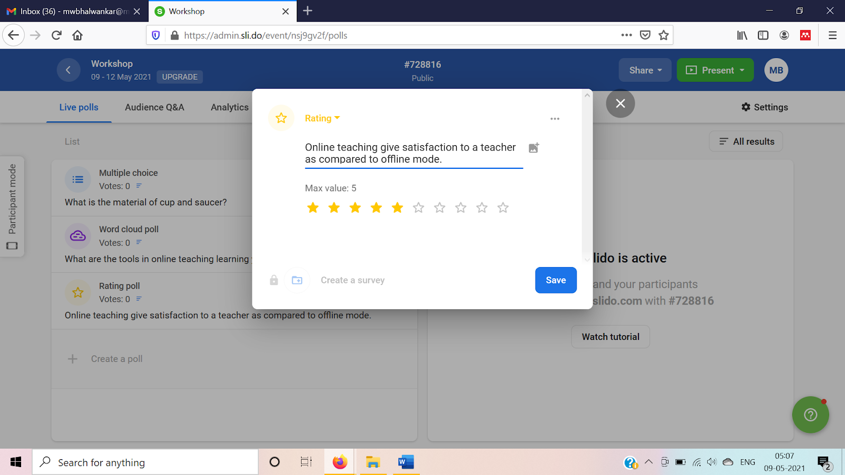
Task: Open the All results view
Action: click(746, 141)
